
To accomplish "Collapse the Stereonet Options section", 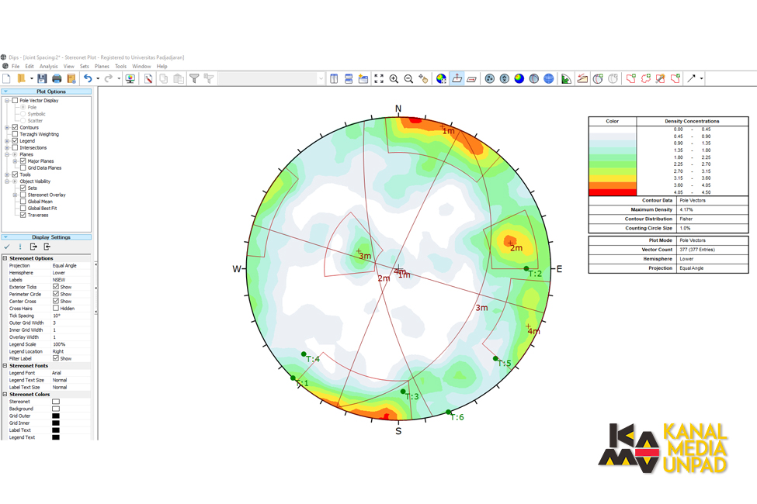I will point(5,258).
